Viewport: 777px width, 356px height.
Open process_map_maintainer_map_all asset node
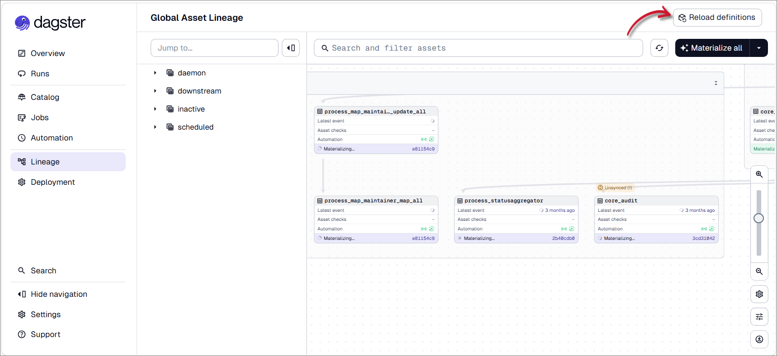376,219
